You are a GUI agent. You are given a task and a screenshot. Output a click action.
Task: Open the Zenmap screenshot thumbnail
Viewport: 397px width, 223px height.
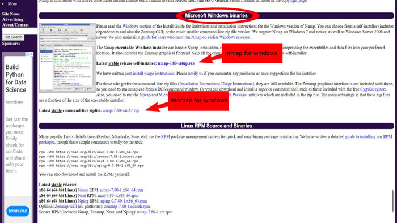click(x=67, y=58)
